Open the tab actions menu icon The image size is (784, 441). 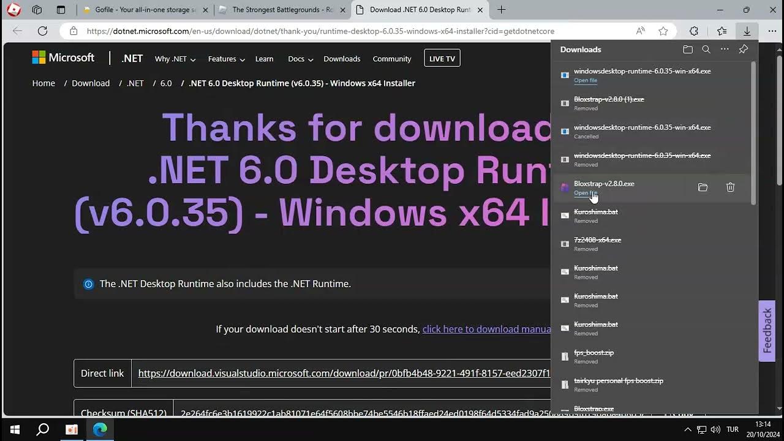(x=61, y=10)
